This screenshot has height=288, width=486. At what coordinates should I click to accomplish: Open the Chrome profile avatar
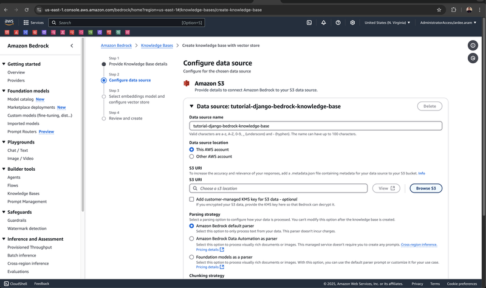(469, 10)
